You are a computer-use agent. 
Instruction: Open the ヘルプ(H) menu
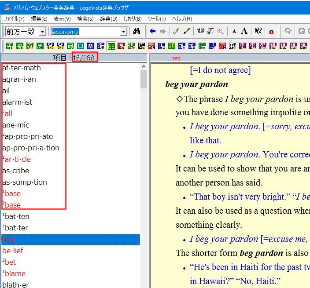(x=182, y=19)
